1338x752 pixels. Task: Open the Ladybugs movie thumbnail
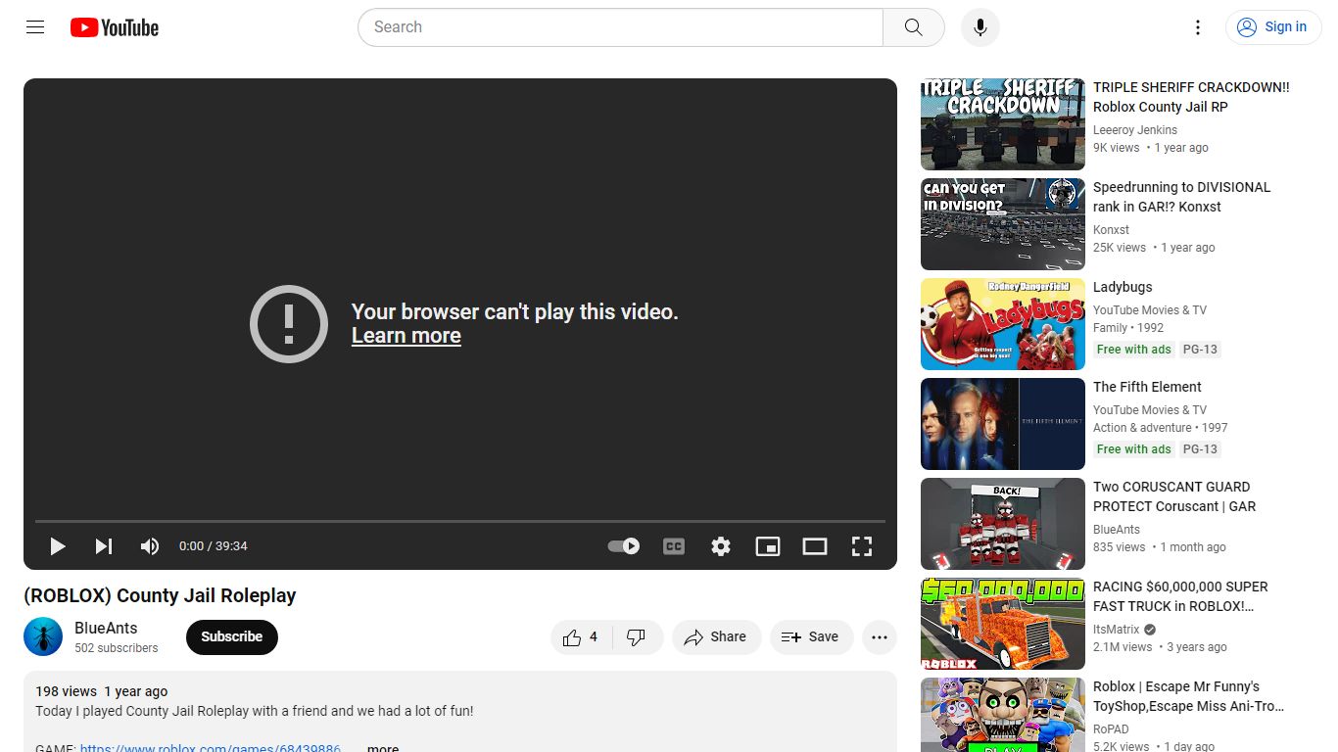pyautogui.click(x=1003, y=324)
